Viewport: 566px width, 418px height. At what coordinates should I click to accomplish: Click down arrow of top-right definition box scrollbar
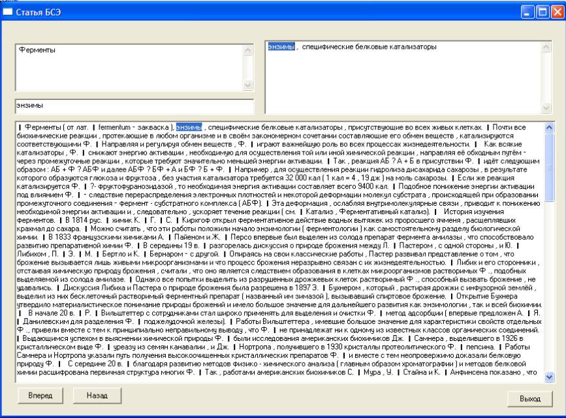[x=547, y=108]
